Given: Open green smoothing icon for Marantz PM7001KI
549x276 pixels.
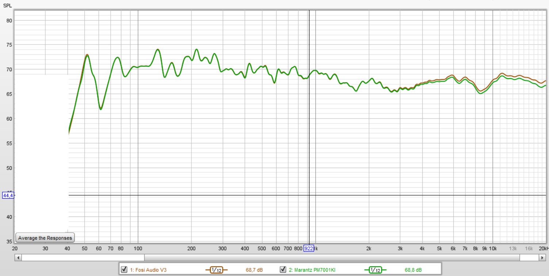Looking at the screenshot, I should point(375,270).
